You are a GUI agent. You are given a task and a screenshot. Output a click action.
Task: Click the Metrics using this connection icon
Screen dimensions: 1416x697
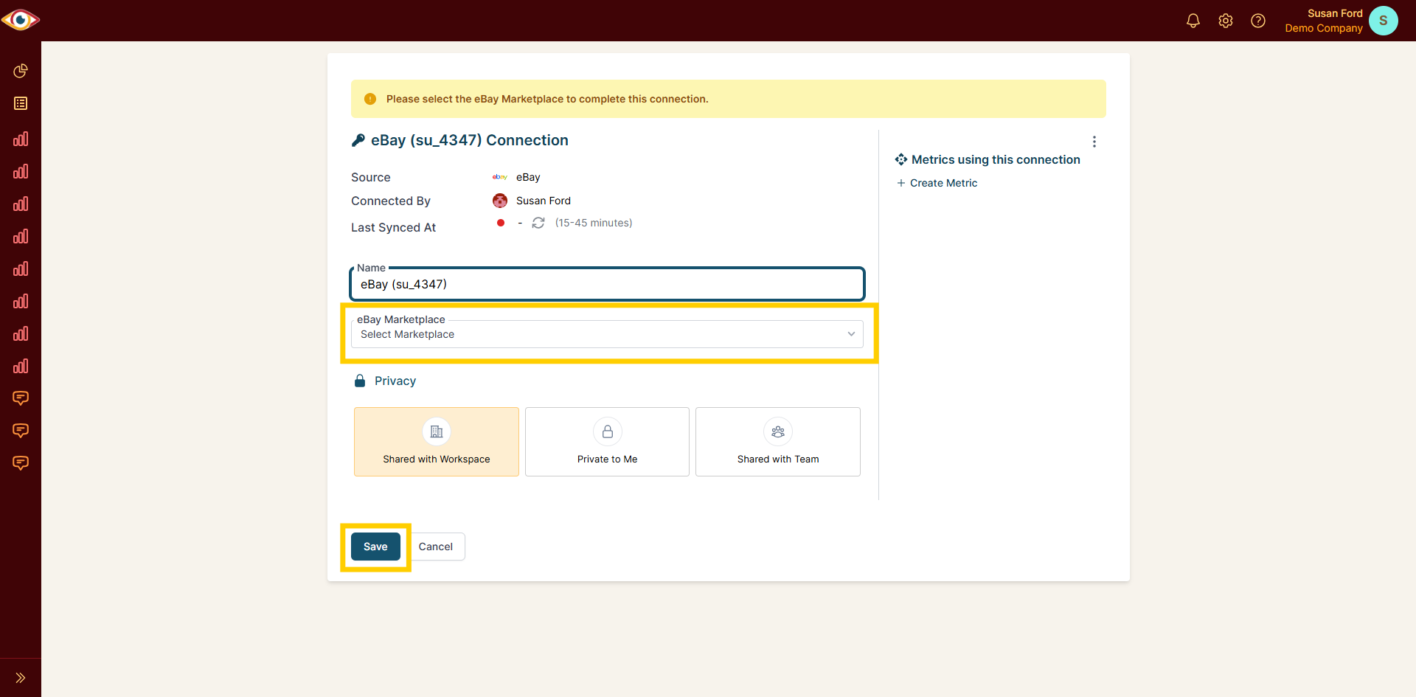pyautogui.click(x=901, y=159)
